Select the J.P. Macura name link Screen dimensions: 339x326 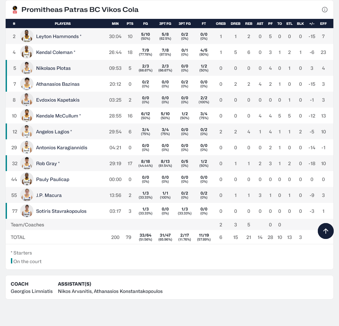coord(49,195)
